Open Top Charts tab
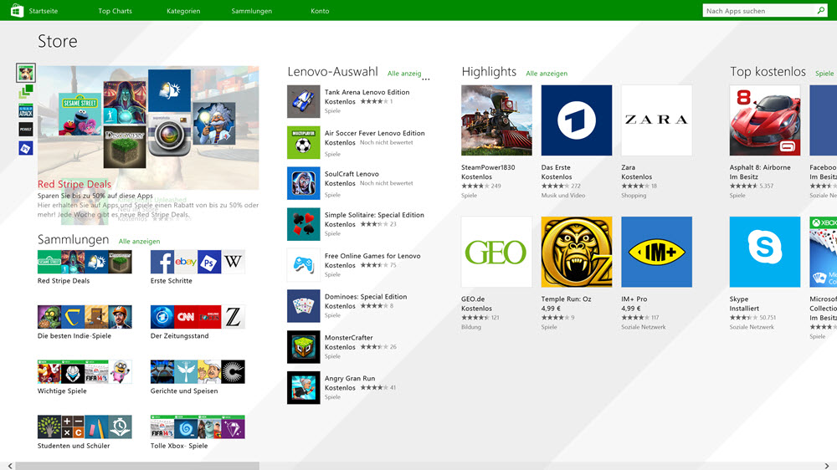 [x=115, y=11]
